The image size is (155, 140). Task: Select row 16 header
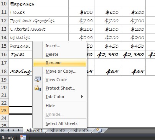coord(4,54)
